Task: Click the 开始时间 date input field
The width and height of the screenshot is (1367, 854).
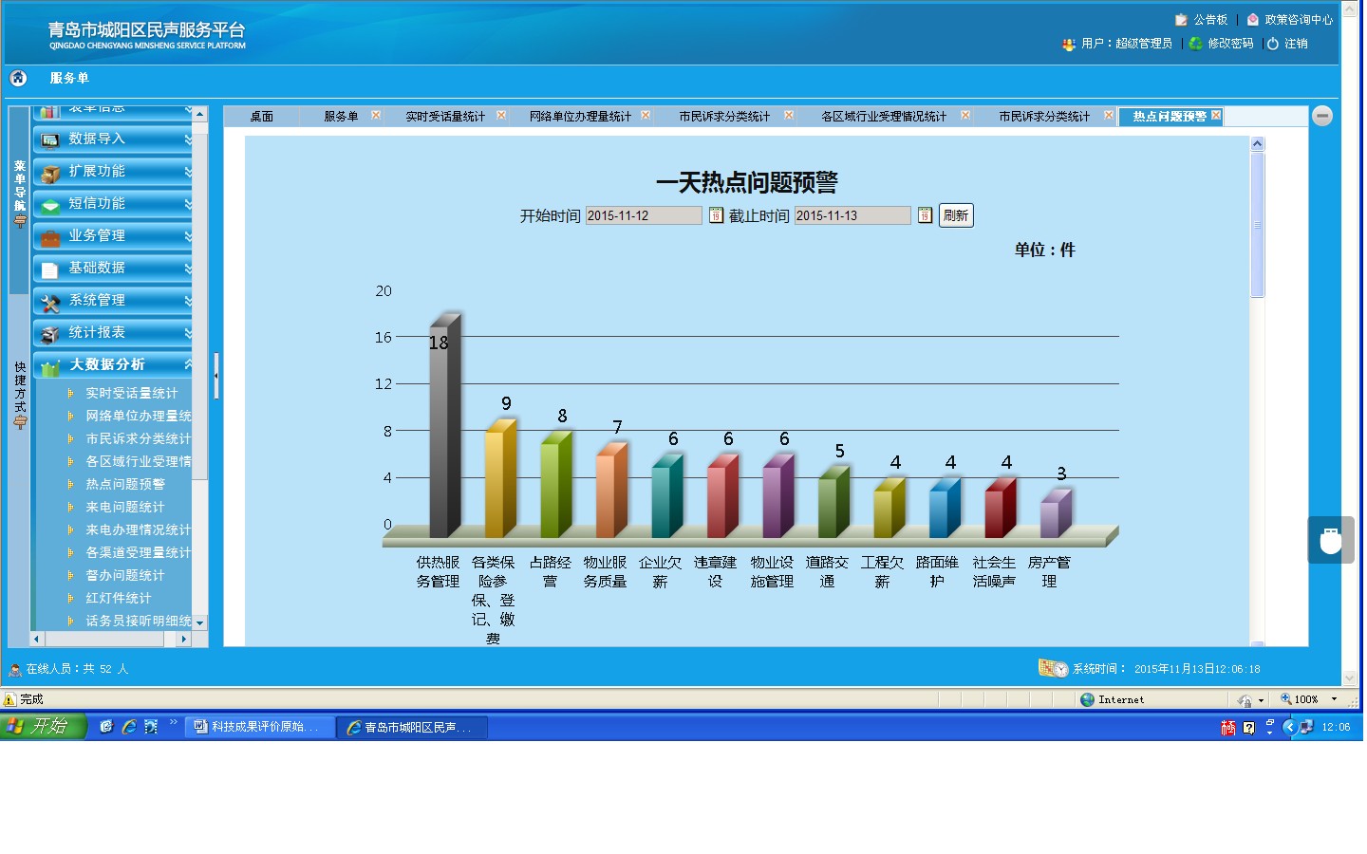Action: click(x=643, y=215)
